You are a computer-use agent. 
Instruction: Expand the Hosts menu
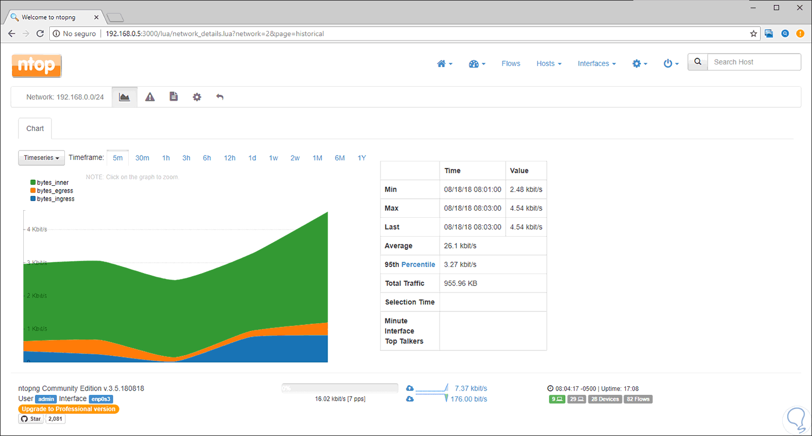[x=549, y=63]
